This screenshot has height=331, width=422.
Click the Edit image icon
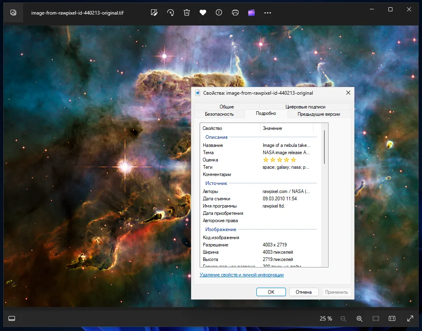154,13
